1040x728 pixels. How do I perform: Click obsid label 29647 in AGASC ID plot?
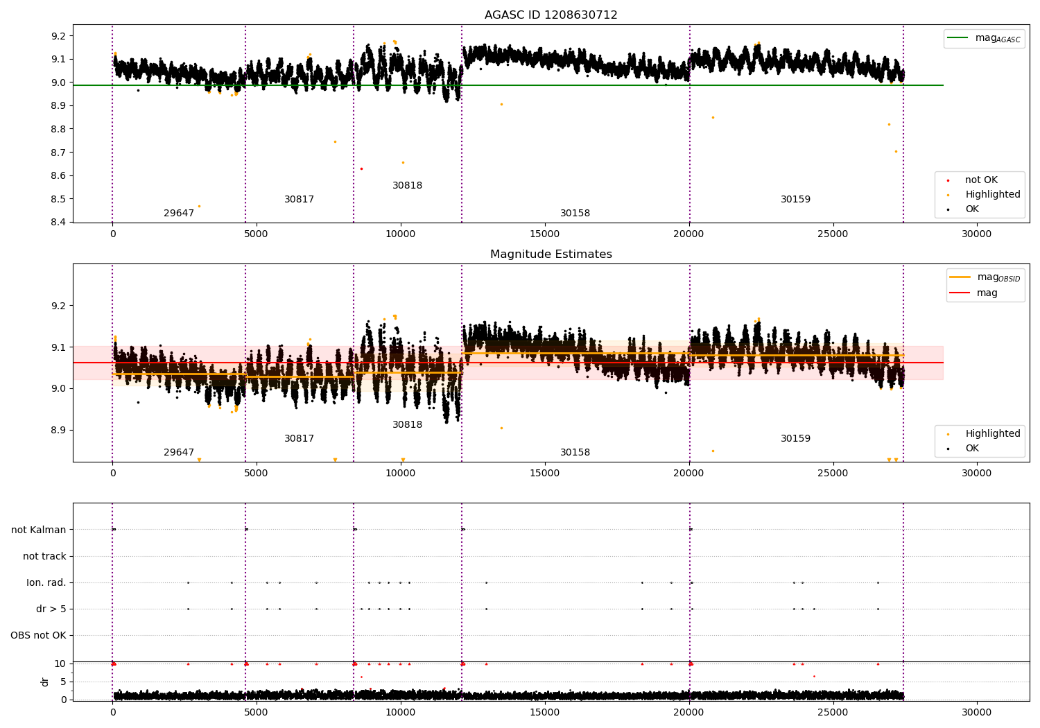[x=179, y=213]
